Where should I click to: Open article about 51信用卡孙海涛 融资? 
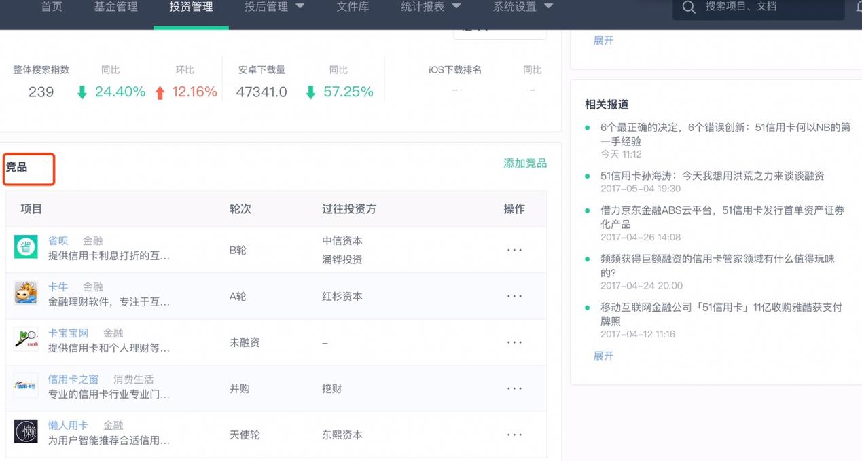[x=712, y=176]
